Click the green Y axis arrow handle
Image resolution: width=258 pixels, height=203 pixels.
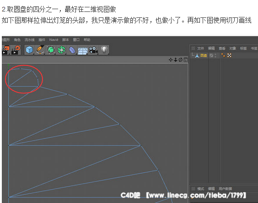tap(9, 66)
